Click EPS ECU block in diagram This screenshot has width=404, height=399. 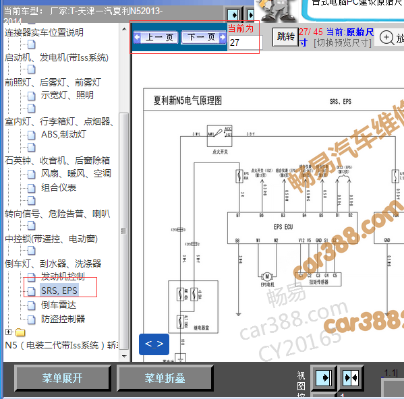(292, 228)
